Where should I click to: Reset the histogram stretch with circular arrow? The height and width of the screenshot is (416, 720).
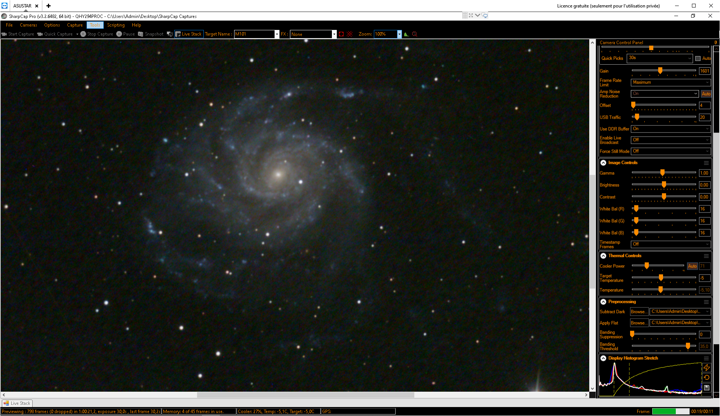coord(707,377)
